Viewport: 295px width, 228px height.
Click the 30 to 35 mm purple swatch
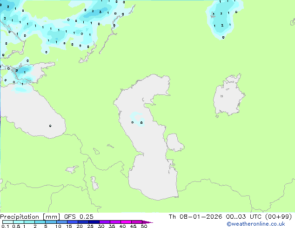[105, 222]
